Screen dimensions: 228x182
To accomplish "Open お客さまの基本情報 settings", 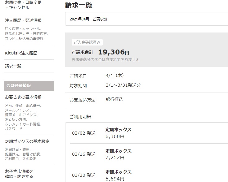I will click(x=23, y=97).
